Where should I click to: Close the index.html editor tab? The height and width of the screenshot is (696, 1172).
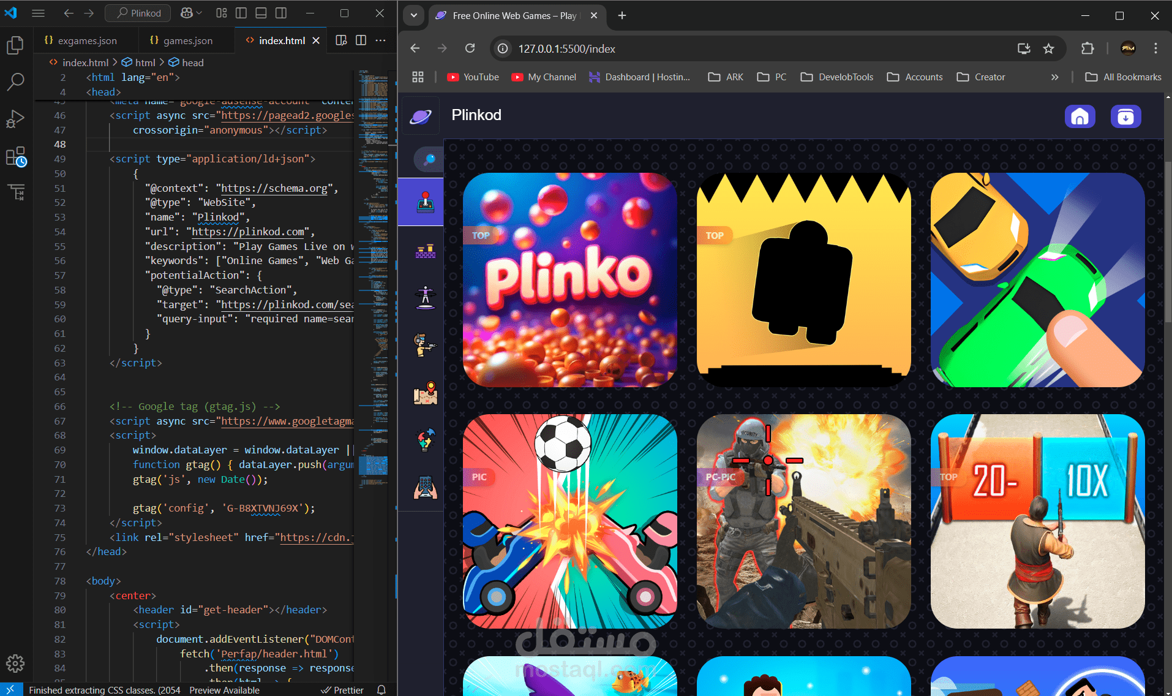(x=316, y=40)
